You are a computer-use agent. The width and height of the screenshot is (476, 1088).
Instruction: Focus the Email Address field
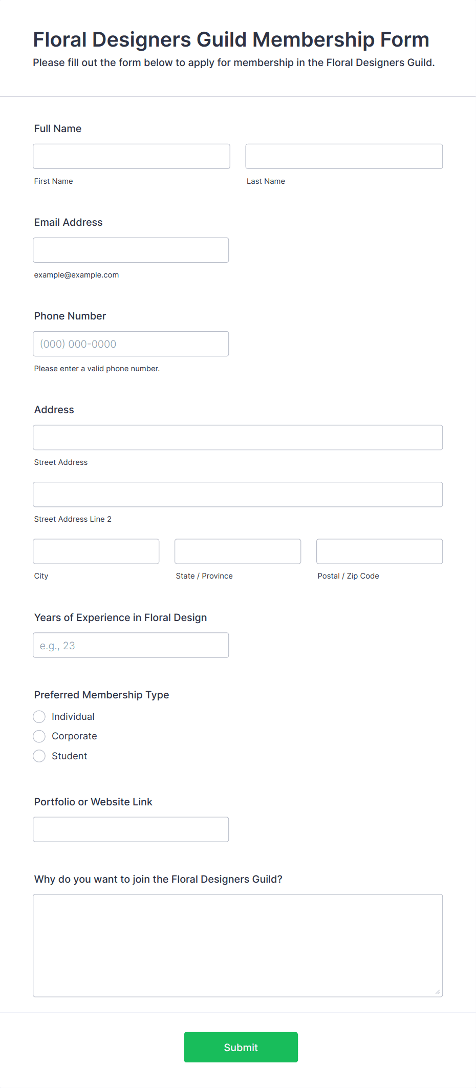(131, 250)
